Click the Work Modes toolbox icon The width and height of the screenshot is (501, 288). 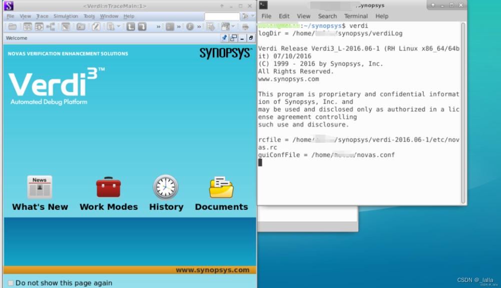point(109,187)
